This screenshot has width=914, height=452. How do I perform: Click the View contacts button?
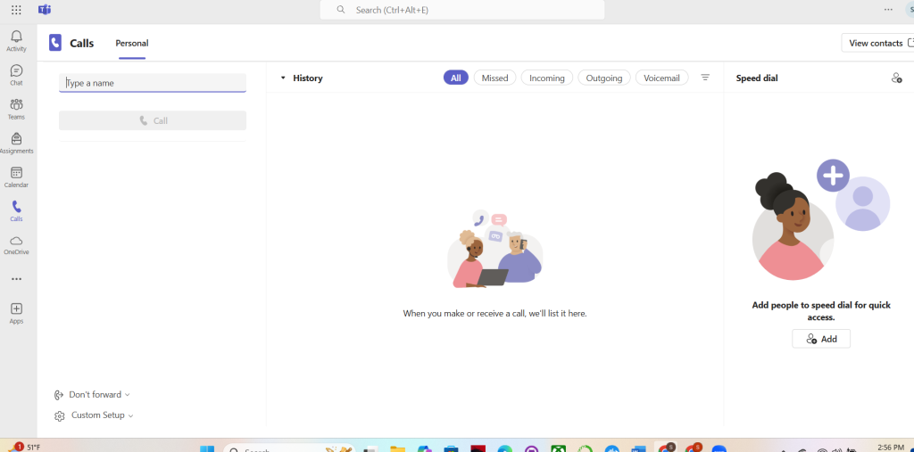(x=877, y=43)
